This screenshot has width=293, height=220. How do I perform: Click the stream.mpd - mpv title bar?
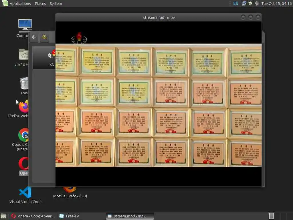[159, 17]
